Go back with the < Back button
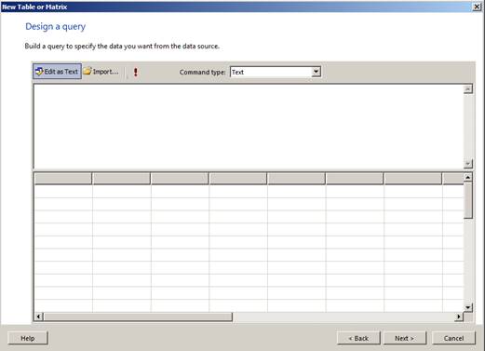The height and width of the screenshot is (351, 485). pos(358,338)
